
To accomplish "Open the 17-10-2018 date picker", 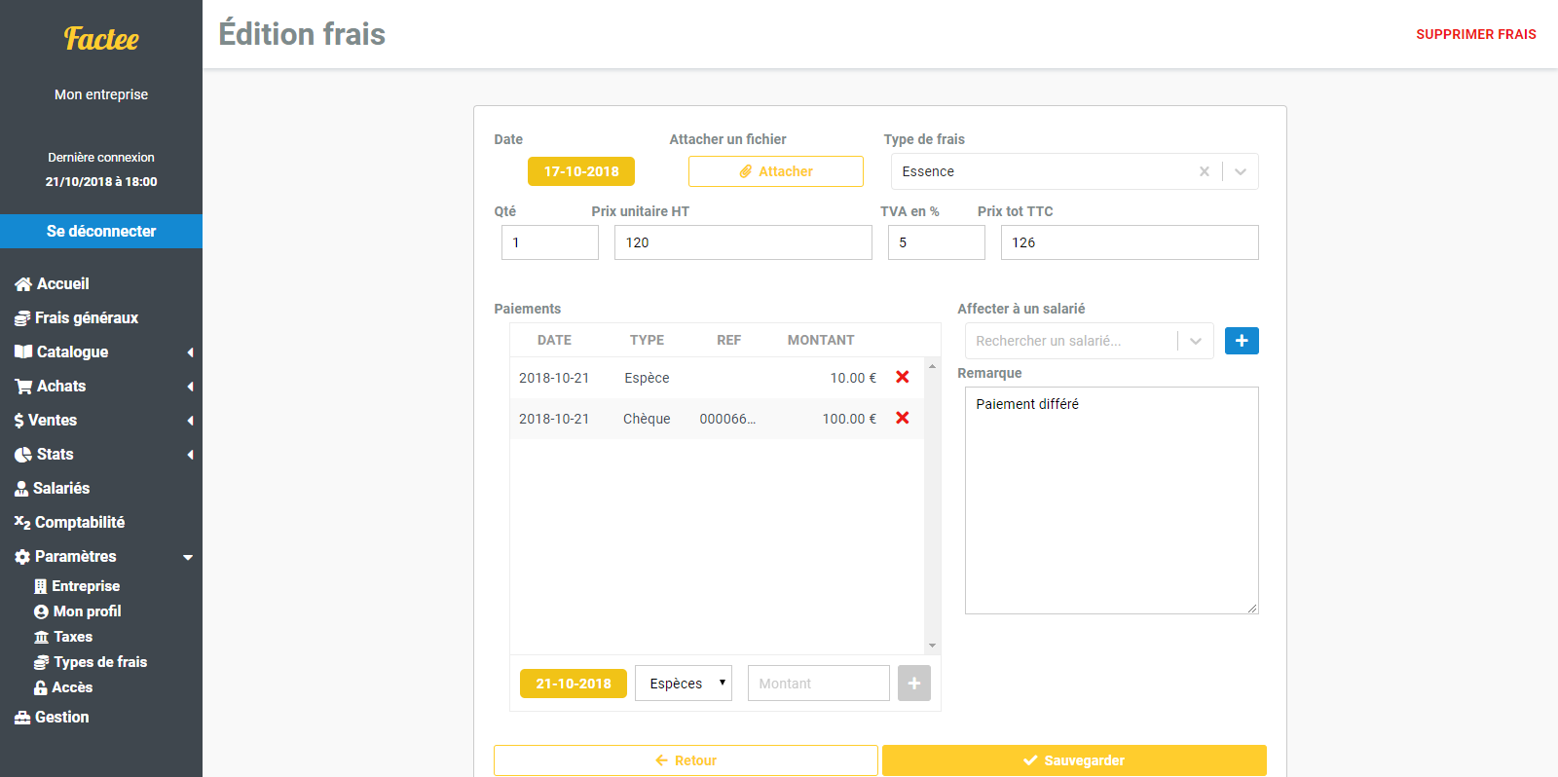I will (581, 171).
